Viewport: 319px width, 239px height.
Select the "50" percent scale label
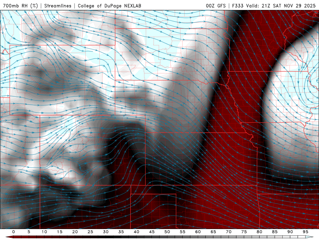(x=167, y=232)
